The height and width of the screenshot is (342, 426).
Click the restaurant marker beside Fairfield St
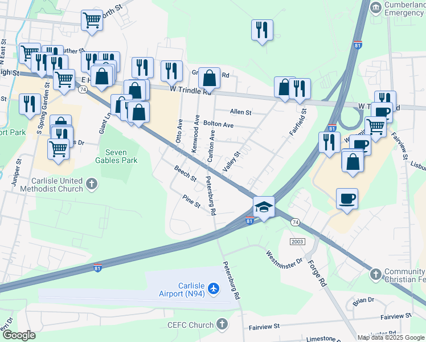click(x=300, y=89)
